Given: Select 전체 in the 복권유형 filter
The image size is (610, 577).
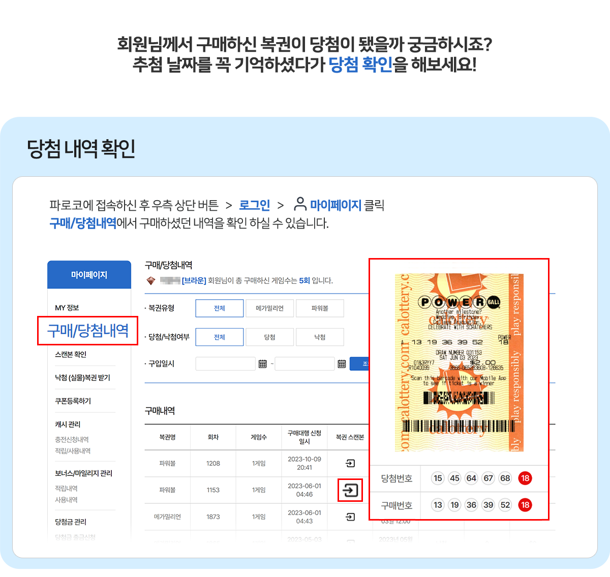Looking at the screenshot, I should [x=220, y=308].
